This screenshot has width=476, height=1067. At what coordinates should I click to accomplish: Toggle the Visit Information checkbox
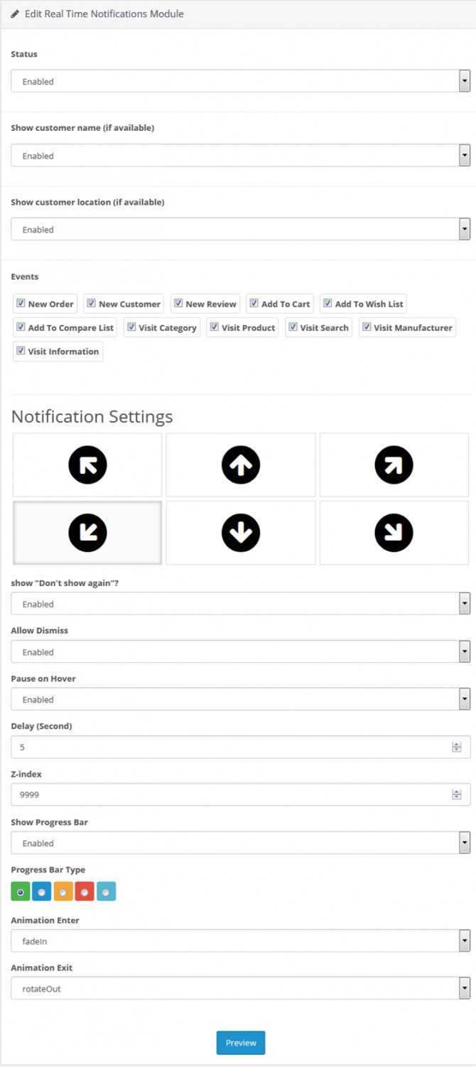coord(21,351)
